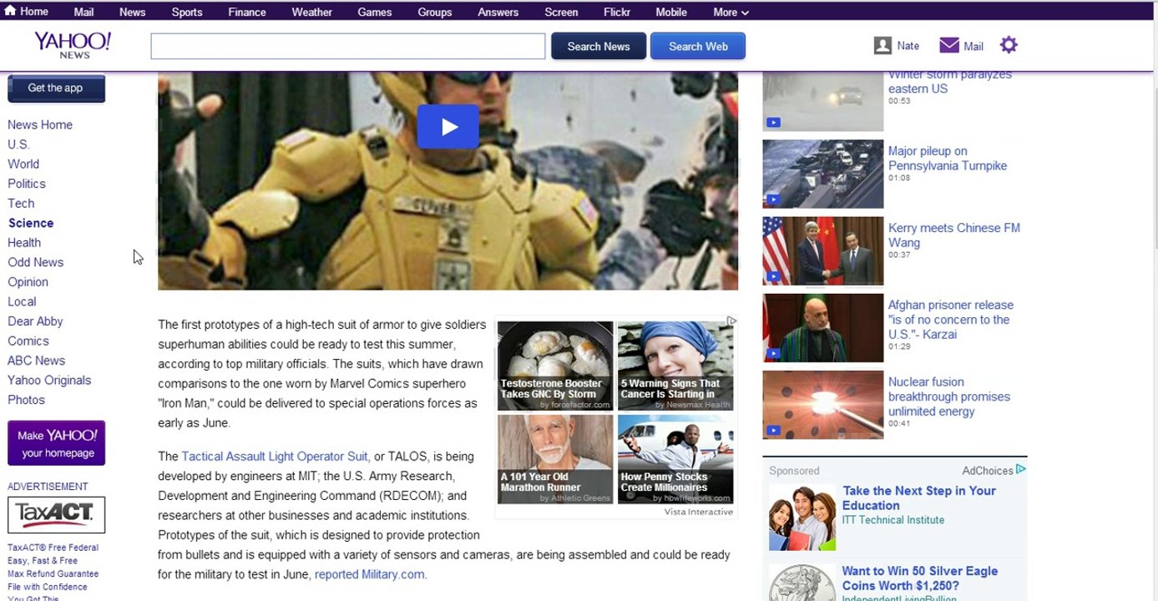Viewport: 1158px width, 601px height.
Task: Open Kerry meets Chinese FM Wang thumbnail
Action: click(x=822, y=250)
